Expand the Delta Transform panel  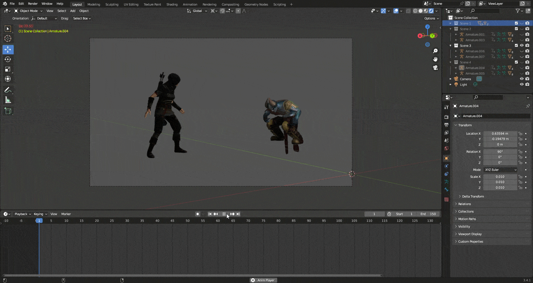(473, 196)
